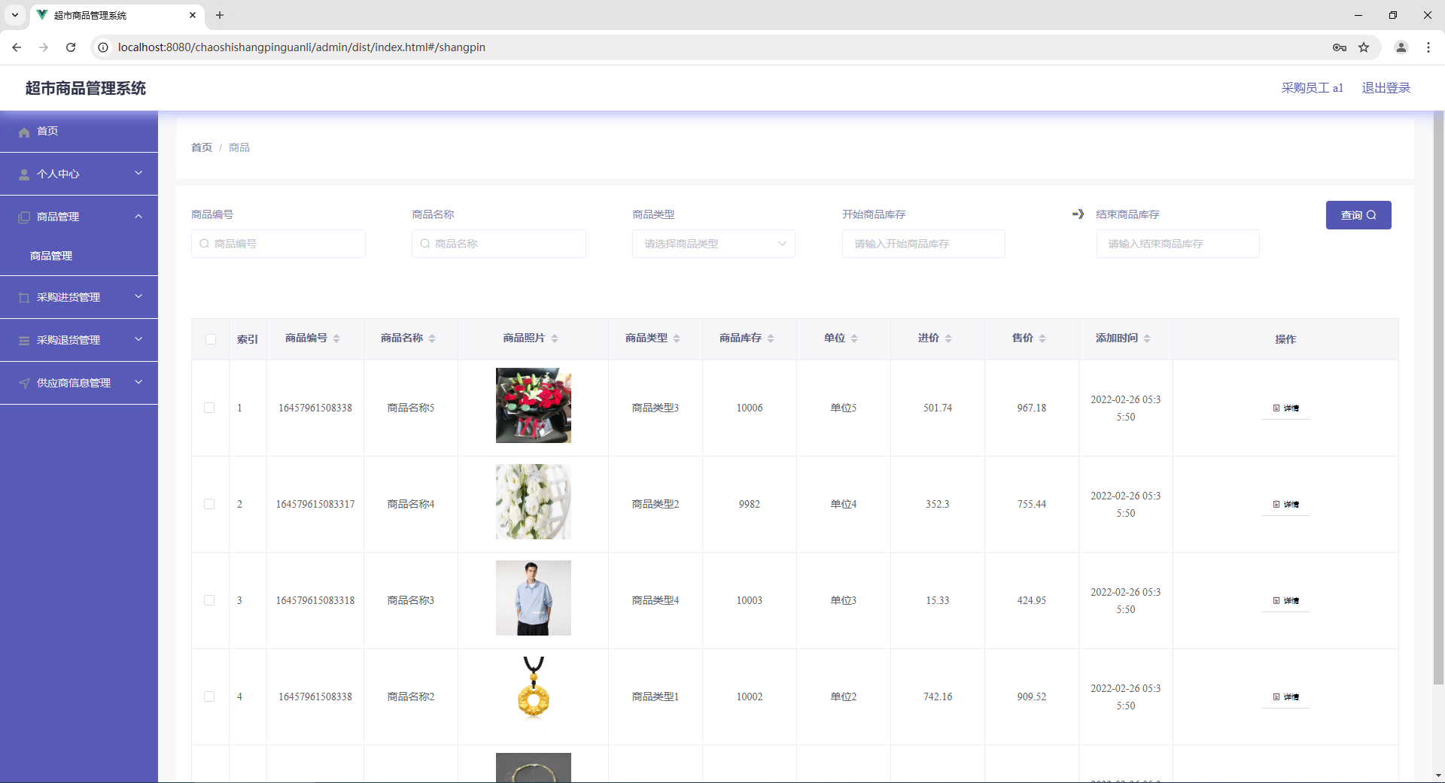
Task: Open 详情 for 商品名称4 row
Action: [x=1285, y=505]
